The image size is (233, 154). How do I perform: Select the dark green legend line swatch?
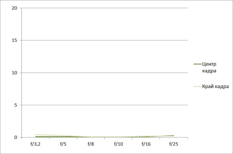click(197, 64)
